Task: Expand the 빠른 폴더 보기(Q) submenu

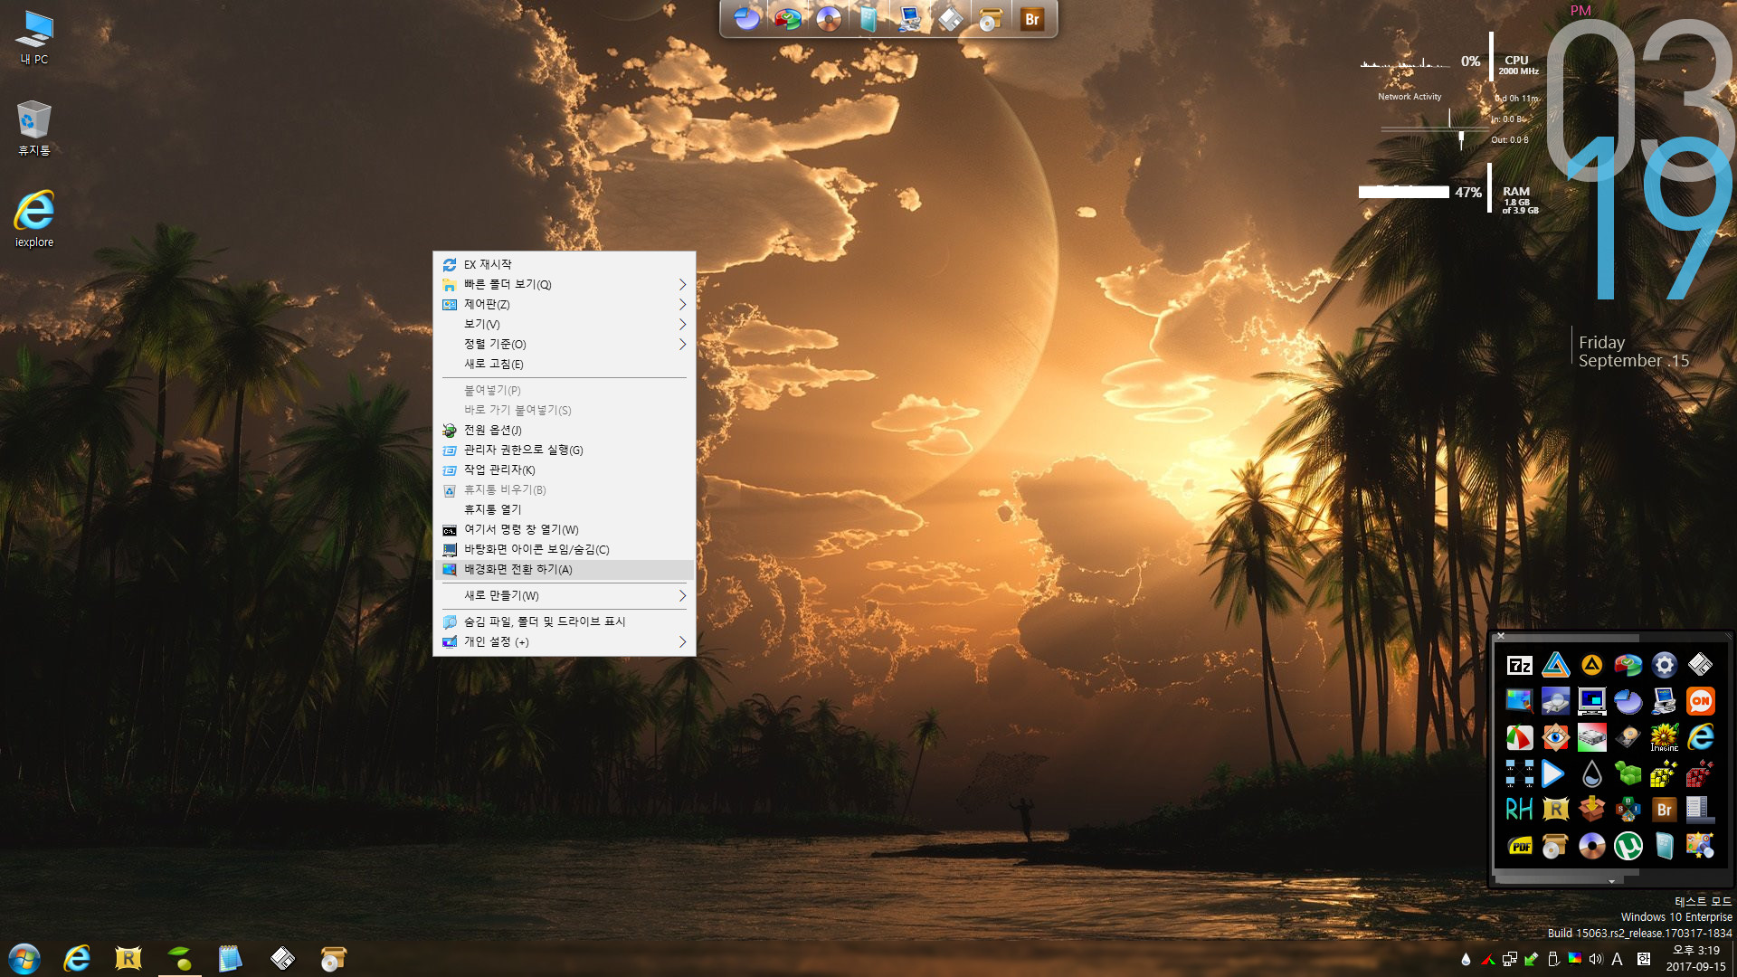Action: click(x=565, y=284)
